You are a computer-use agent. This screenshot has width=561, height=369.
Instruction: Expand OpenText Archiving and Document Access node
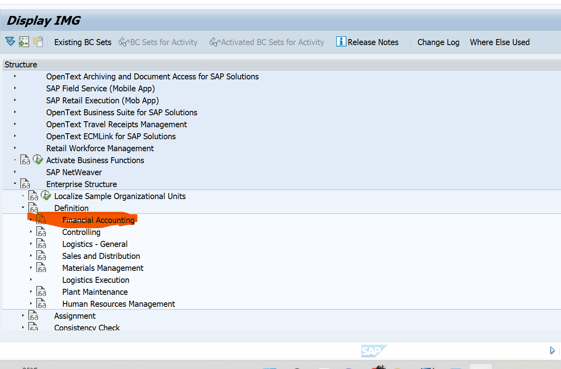[15, 76]
